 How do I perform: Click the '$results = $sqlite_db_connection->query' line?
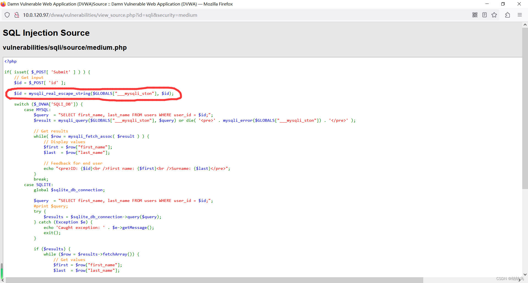click(103, 217)
